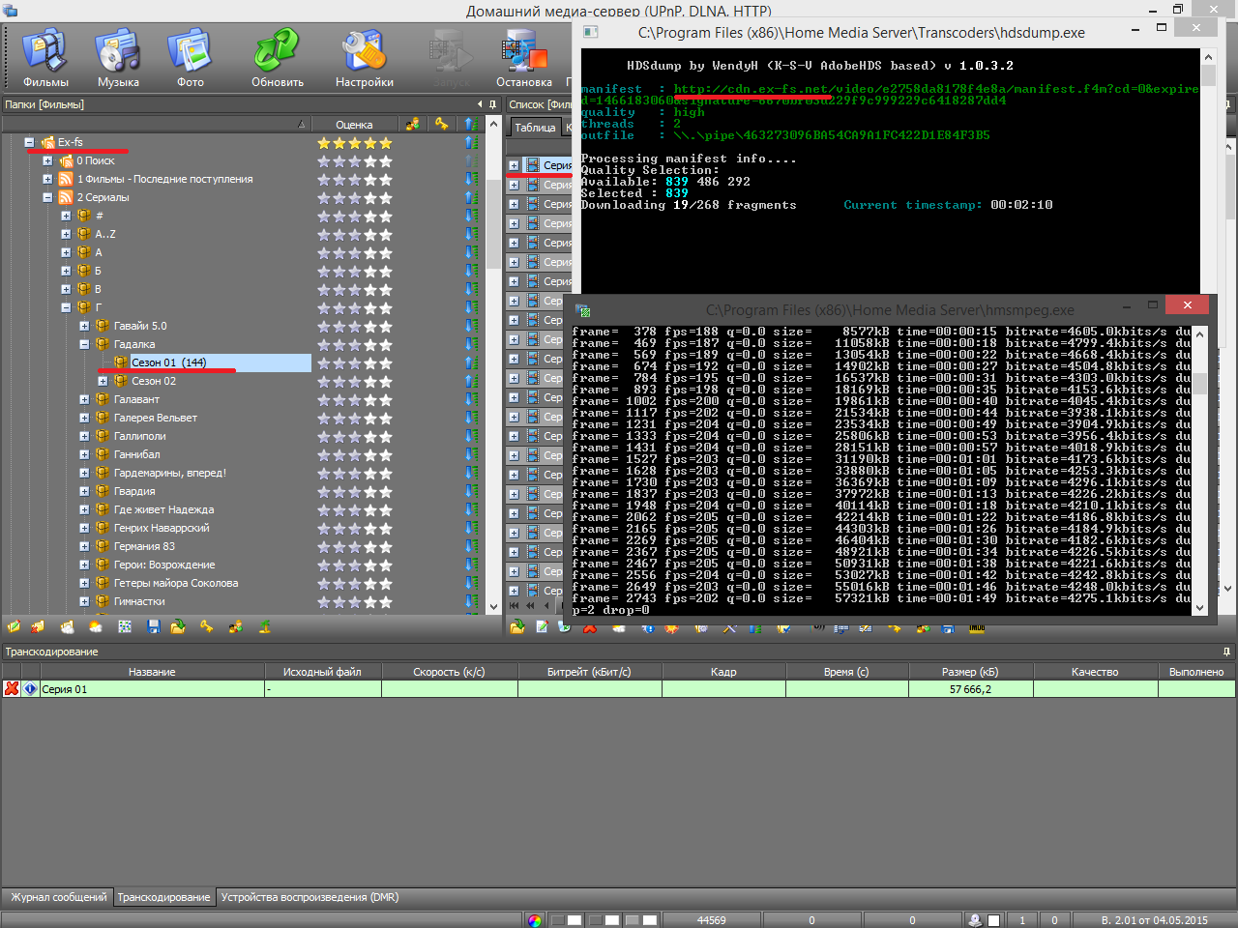Open the Музыка (Music) section

[118, 58]
